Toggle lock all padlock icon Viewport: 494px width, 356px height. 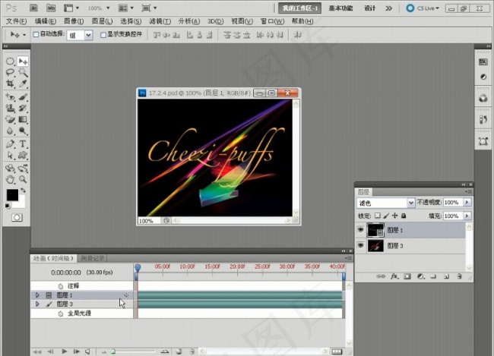click(404, 216)
